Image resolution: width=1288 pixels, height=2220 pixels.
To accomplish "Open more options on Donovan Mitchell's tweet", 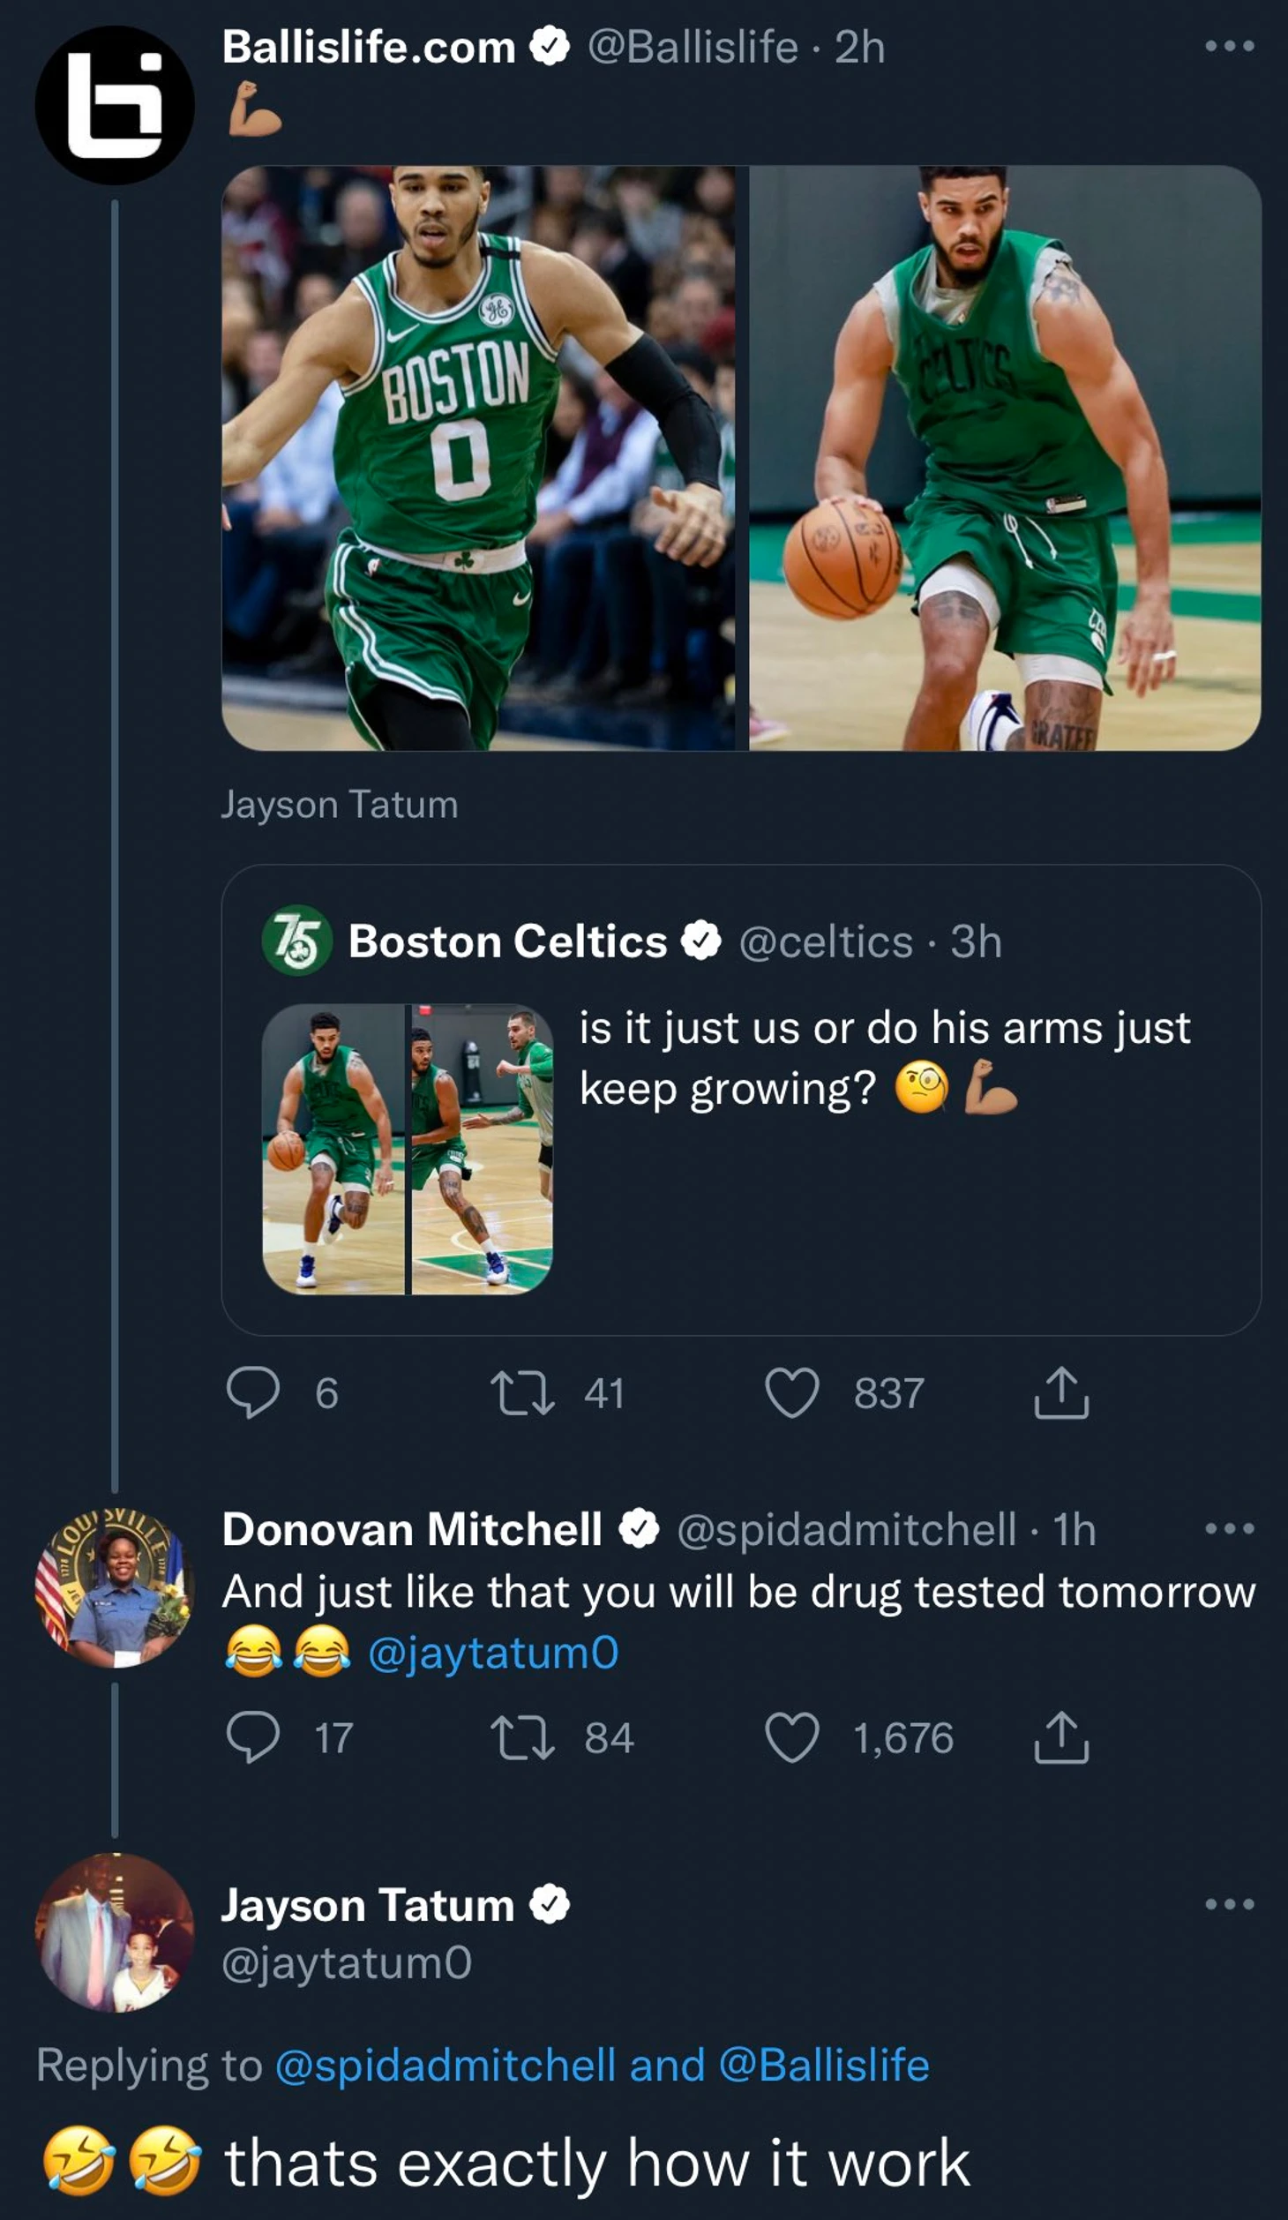I will point(1230,1529).
